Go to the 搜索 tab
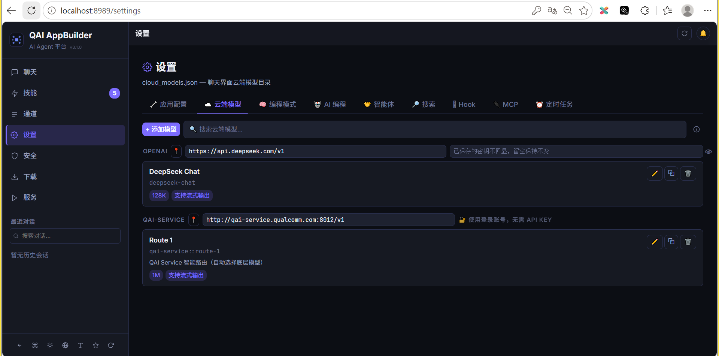The width and height of the screenshot is (719, 356). [424, 105]
